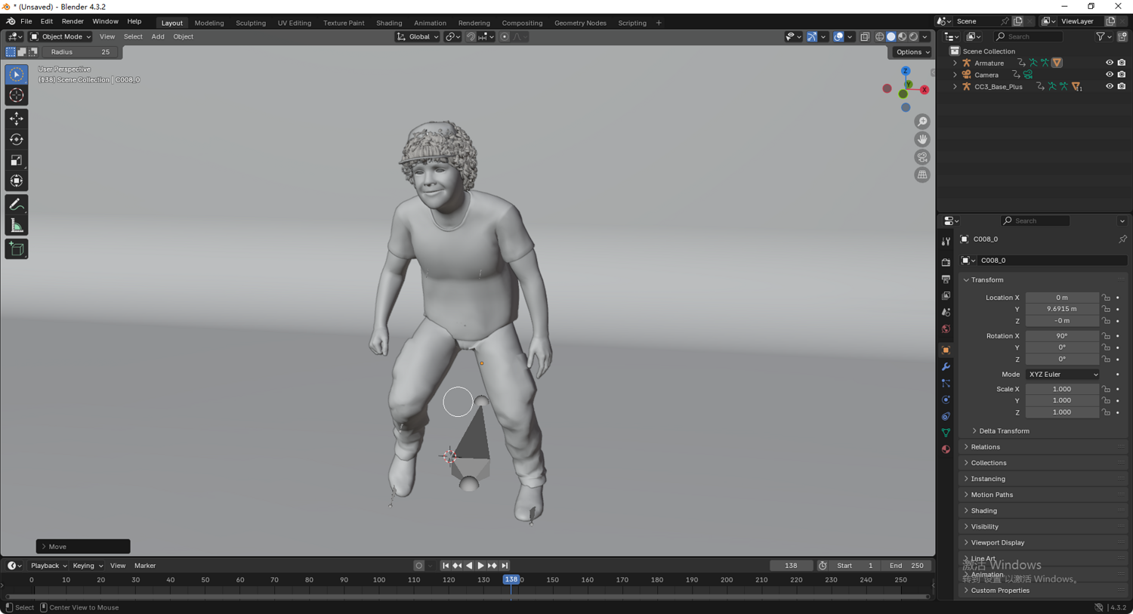Image resolution: width=1133 pixels, height=614 pixels.
Task: Toggle camera view with the camera icon
Action: (x=922, y=157)
